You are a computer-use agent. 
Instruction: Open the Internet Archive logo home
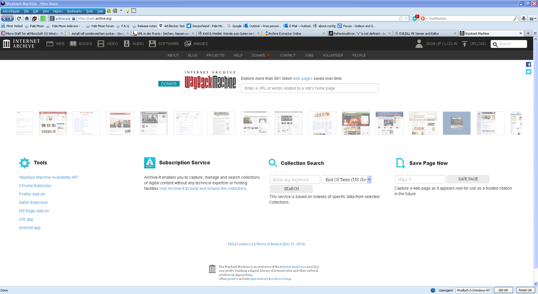pos(21,44)
